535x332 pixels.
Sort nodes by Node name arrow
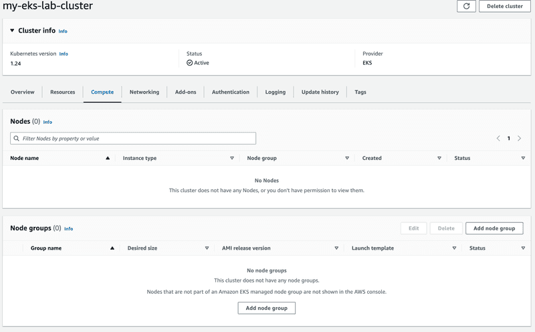point(108,158)
